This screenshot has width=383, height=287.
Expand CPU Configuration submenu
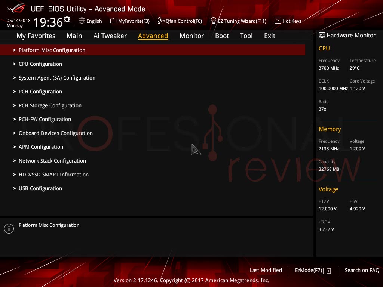coord(153,64)
